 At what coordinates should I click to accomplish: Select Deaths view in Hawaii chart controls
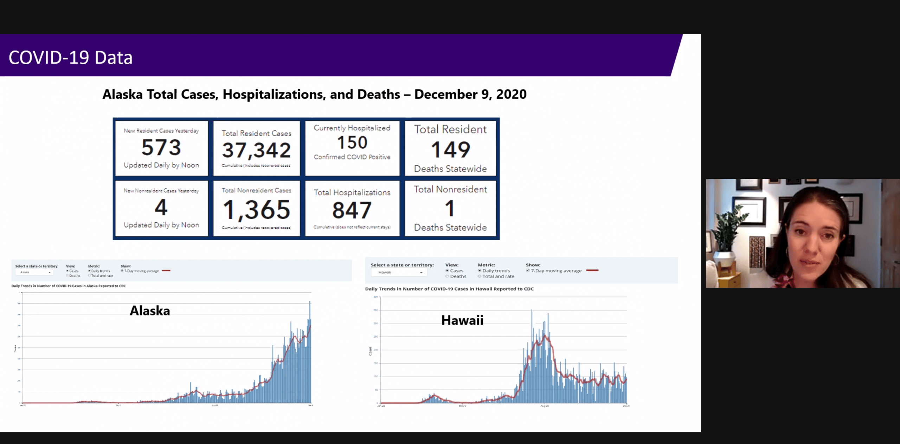tap(448, 276)
